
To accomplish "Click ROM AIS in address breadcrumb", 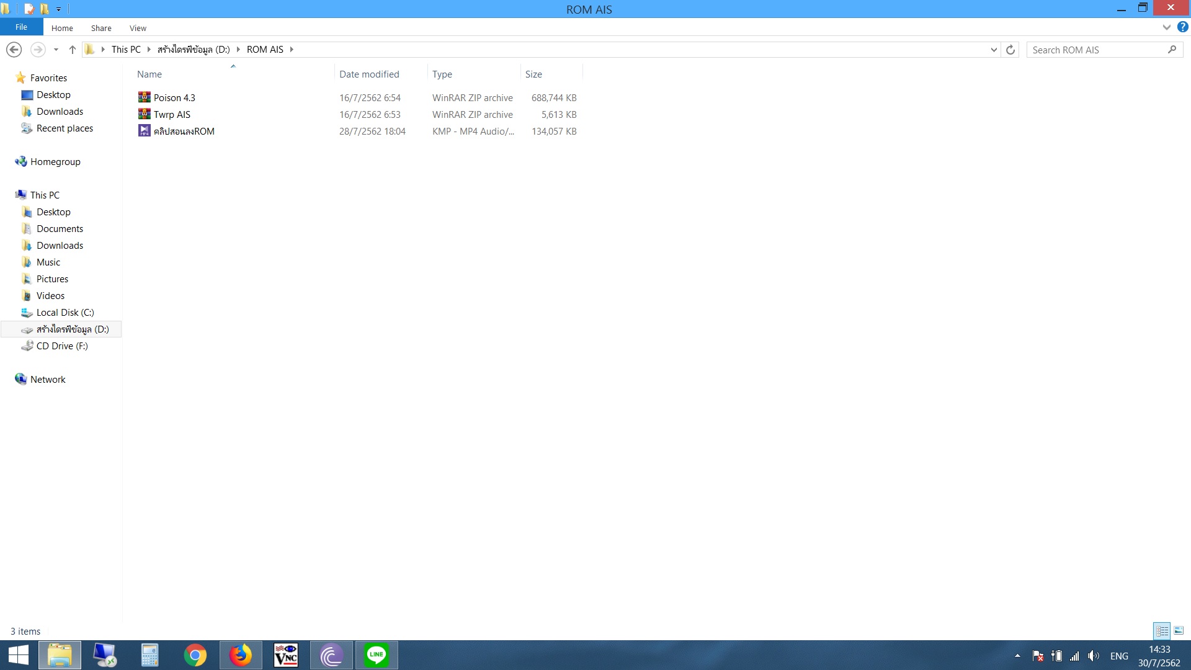I will (265, 50).
